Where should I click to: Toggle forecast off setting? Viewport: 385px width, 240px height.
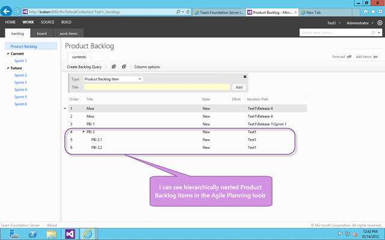342,56
